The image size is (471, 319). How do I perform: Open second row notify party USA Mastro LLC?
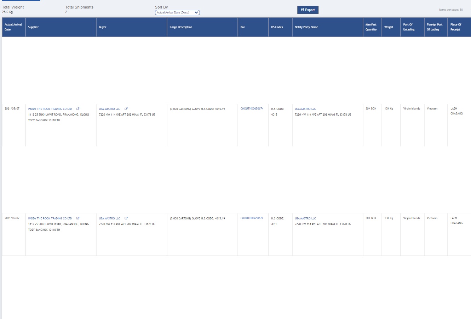(305, 219)
